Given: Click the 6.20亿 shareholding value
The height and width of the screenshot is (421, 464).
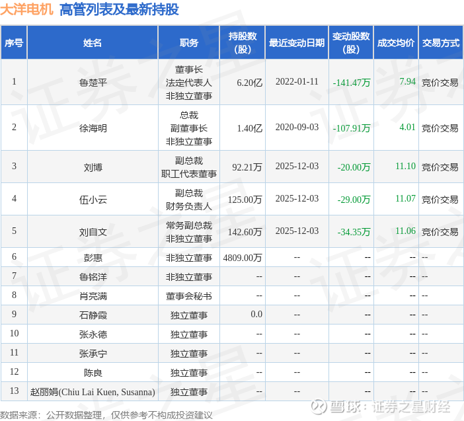Looking at the screenshot, I should coord(249,83).
